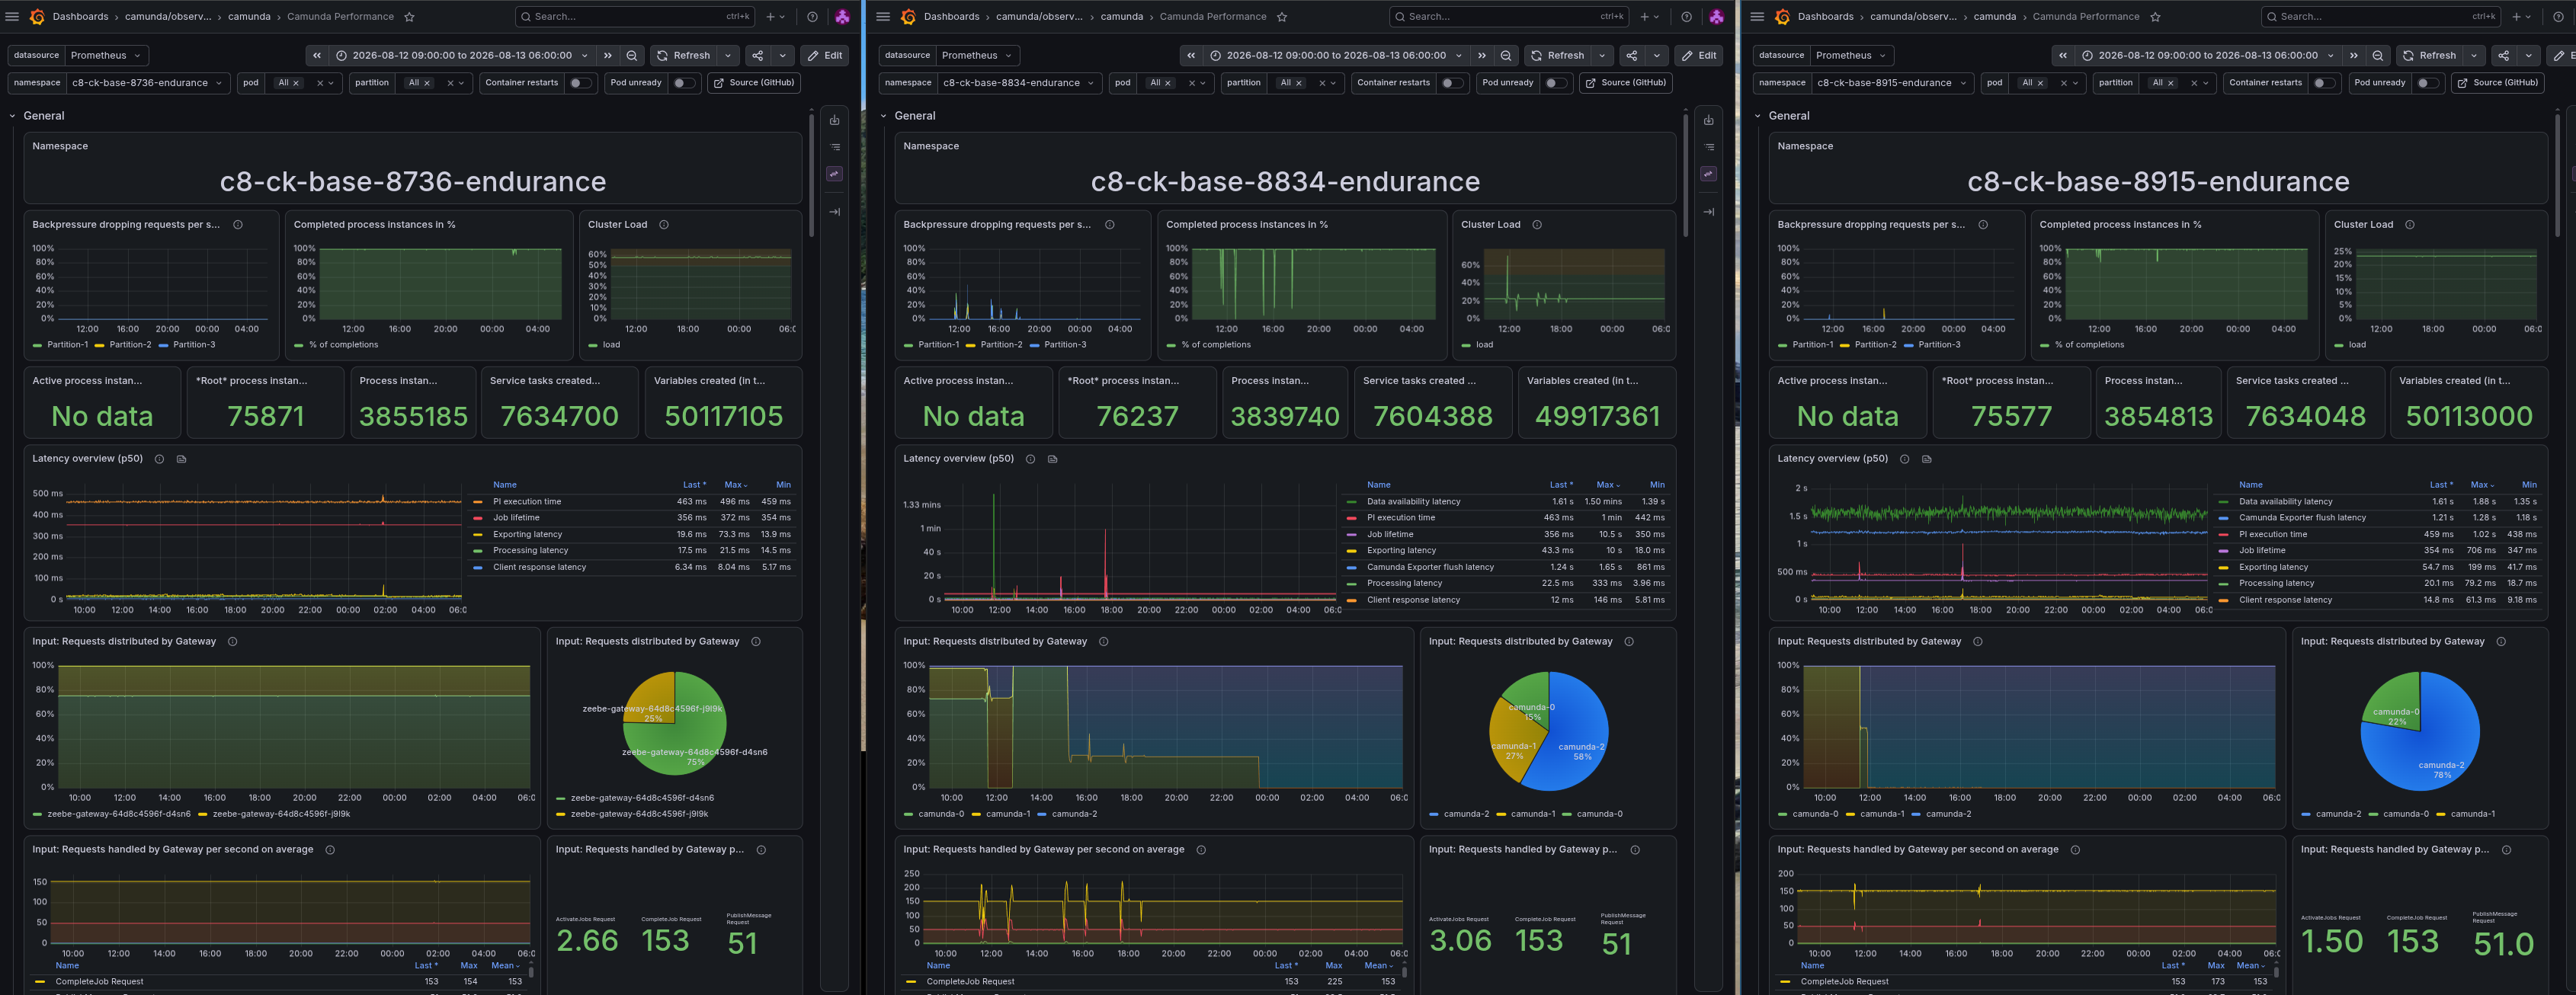Click export icon in 8736 window side toolbar
Image resolution: width=2576 pixels, height=995 pixels.
(x=835, y=121)
